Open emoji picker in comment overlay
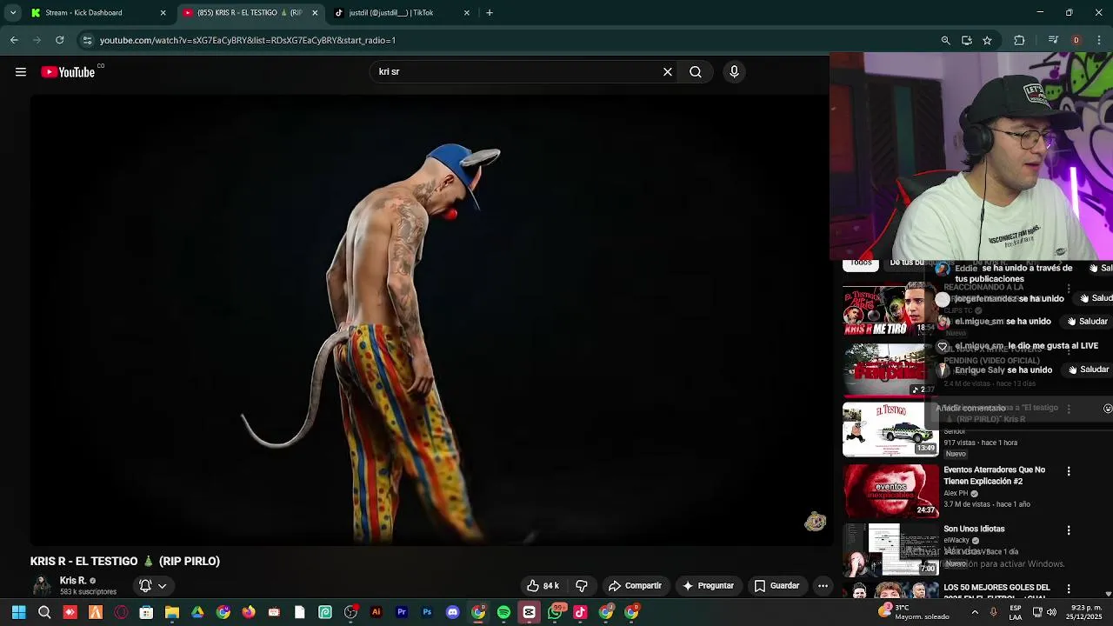The height and width of the screenshot is (626, 1113). tap(1107, 409)
